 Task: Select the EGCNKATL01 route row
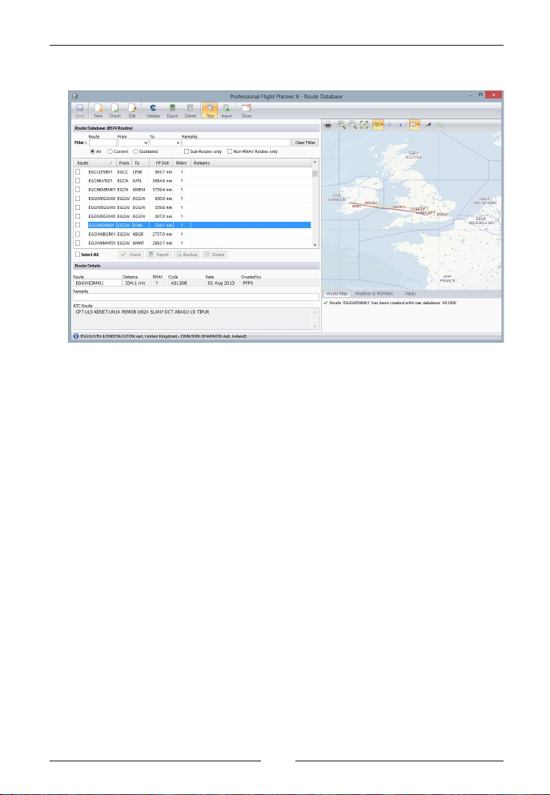(x=193, y=180)
